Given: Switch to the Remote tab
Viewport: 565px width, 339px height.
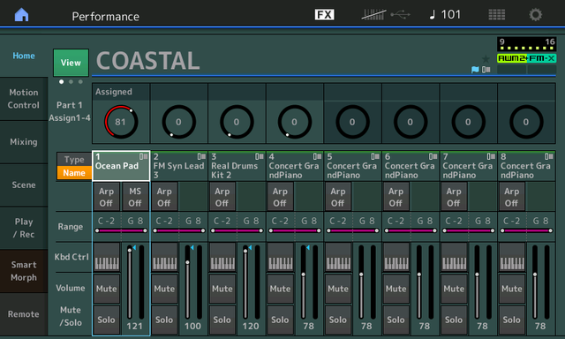Looking at the screenshot, I should (x=24, y=314).
